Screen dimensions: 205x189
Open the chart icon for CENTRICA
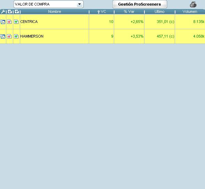pyautogui.click(x=3, y=22)
